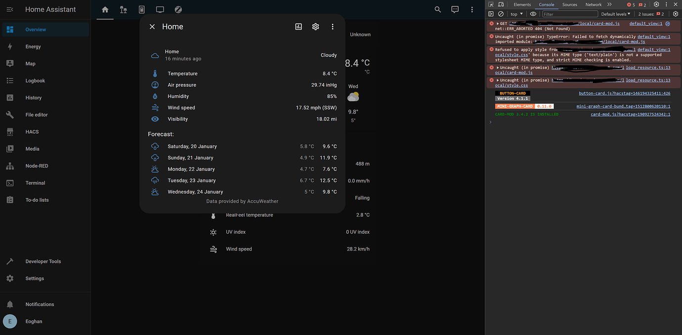The image size is (682, 335).
Task: Open the weather settings gear in the Home dialog
Action: pyautogui.click(x=315, y=26)
